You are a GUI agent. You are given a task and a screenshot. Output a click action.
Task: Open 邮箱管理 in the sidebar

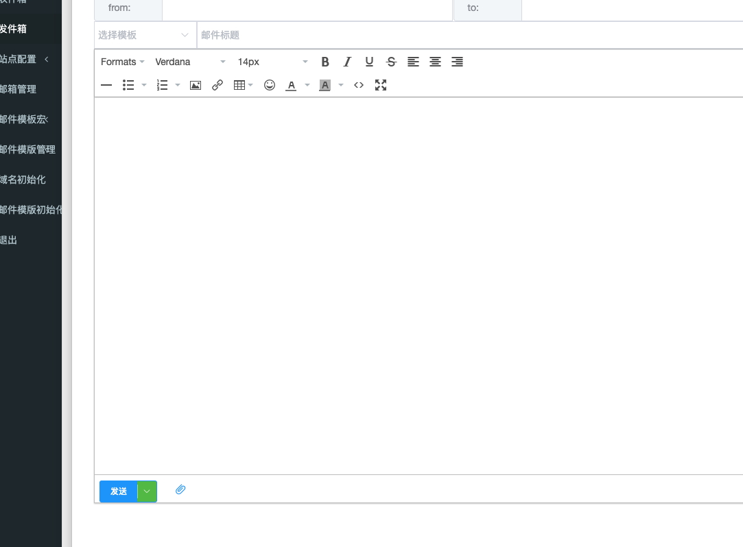[19, 89]
